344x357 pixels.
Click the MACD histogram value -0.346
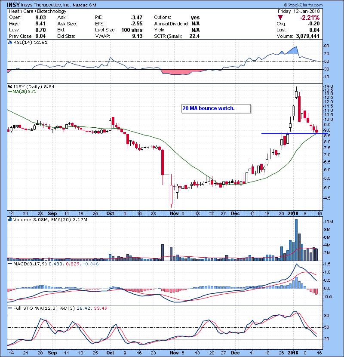(x=91, y=264)
